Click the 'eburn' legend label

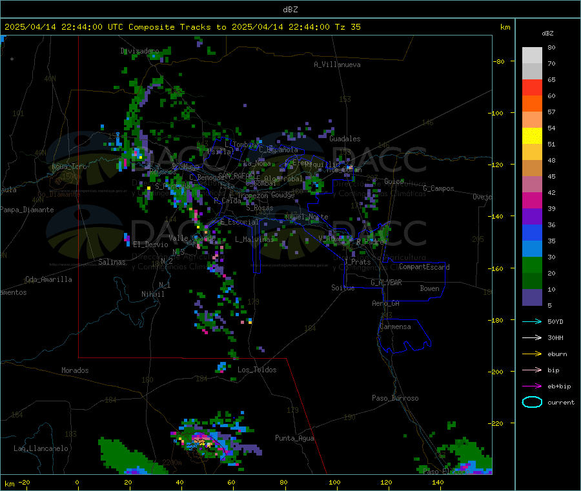point(557,354)
